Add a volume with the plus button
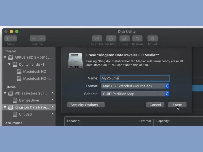The width and height of the screenshot is (203, 152). coord(34,39)
